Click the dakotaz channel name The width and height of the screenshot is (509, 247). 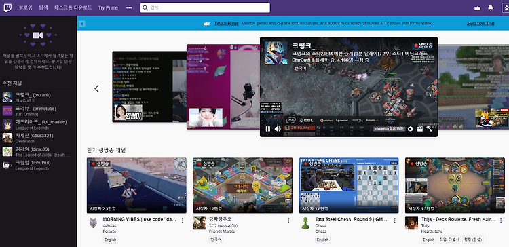(x=109, y=225)
